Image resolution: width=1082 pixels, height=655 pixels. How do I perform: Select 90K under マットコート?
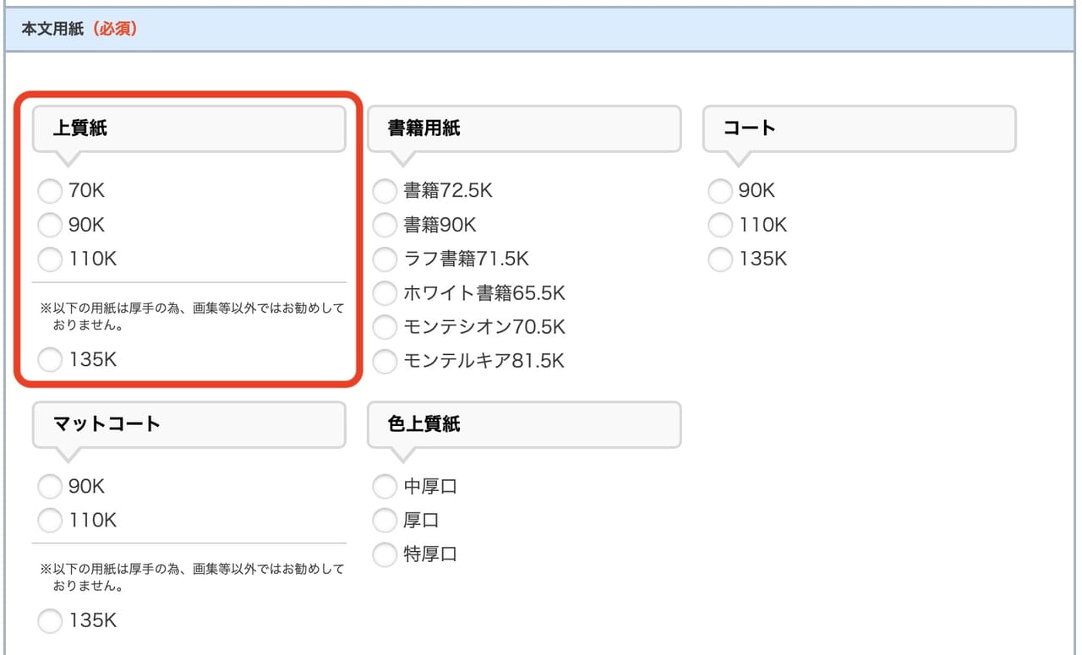pos(50,486)
